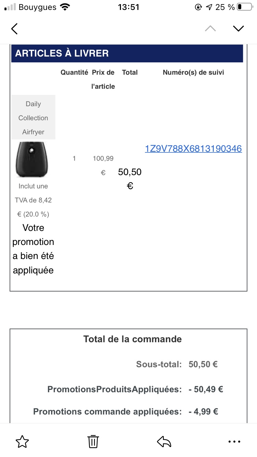Image resolution: width=257 pixels, height=457 pixels.
Task: Tap the Wi-Fi icon in status bar
Action: coord(64,7)
